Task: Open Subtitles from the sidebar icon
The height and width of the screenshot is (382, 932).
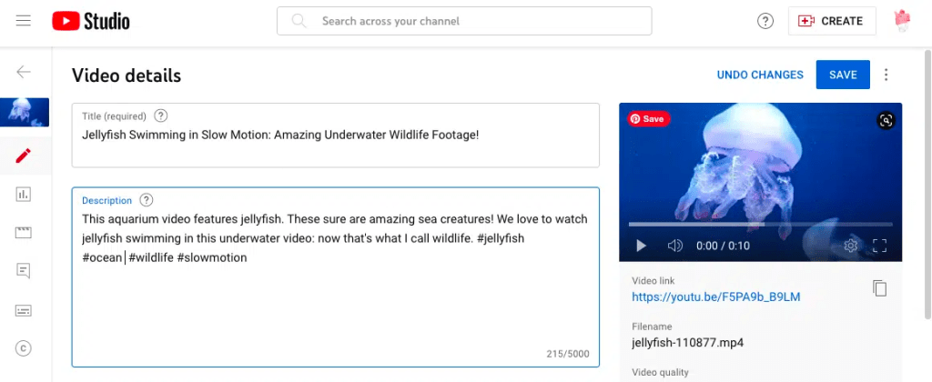Action: pos(24,309)
